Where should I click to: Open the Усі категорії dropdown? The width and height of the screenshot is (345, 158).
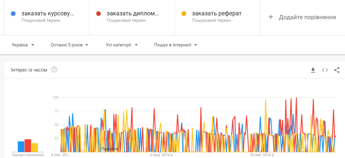click(x=122, y=45)
